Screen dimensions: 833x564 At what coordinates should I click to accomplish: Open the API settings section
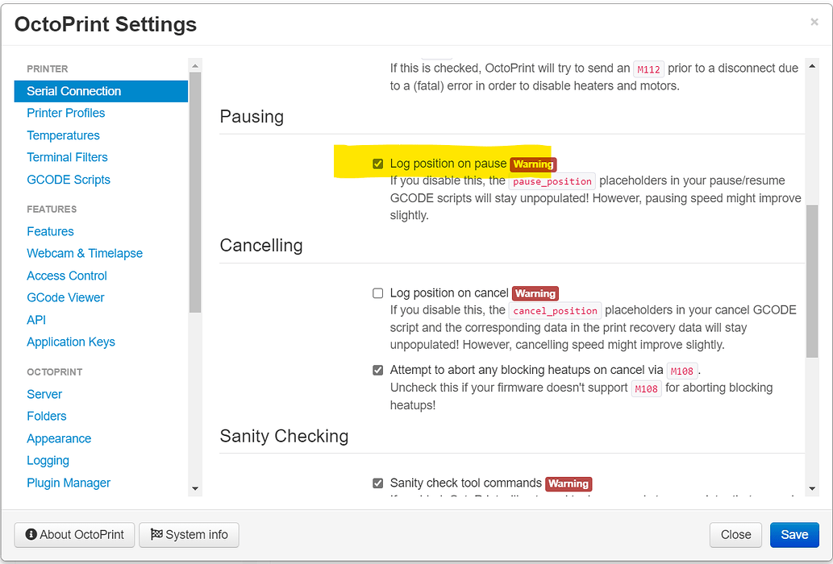click(35, 319)
